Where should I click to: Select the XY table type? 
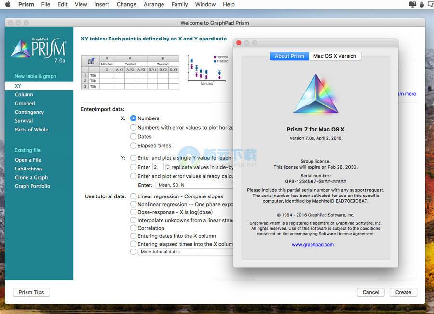click(39, 86)
